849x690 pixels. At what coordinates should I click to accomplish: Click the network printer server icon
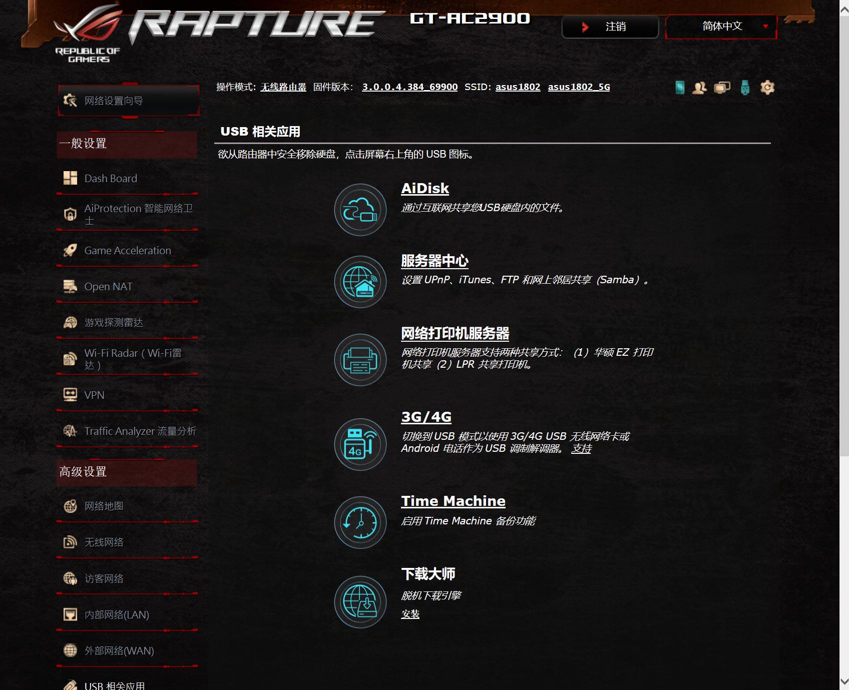[x=360, y=360]
